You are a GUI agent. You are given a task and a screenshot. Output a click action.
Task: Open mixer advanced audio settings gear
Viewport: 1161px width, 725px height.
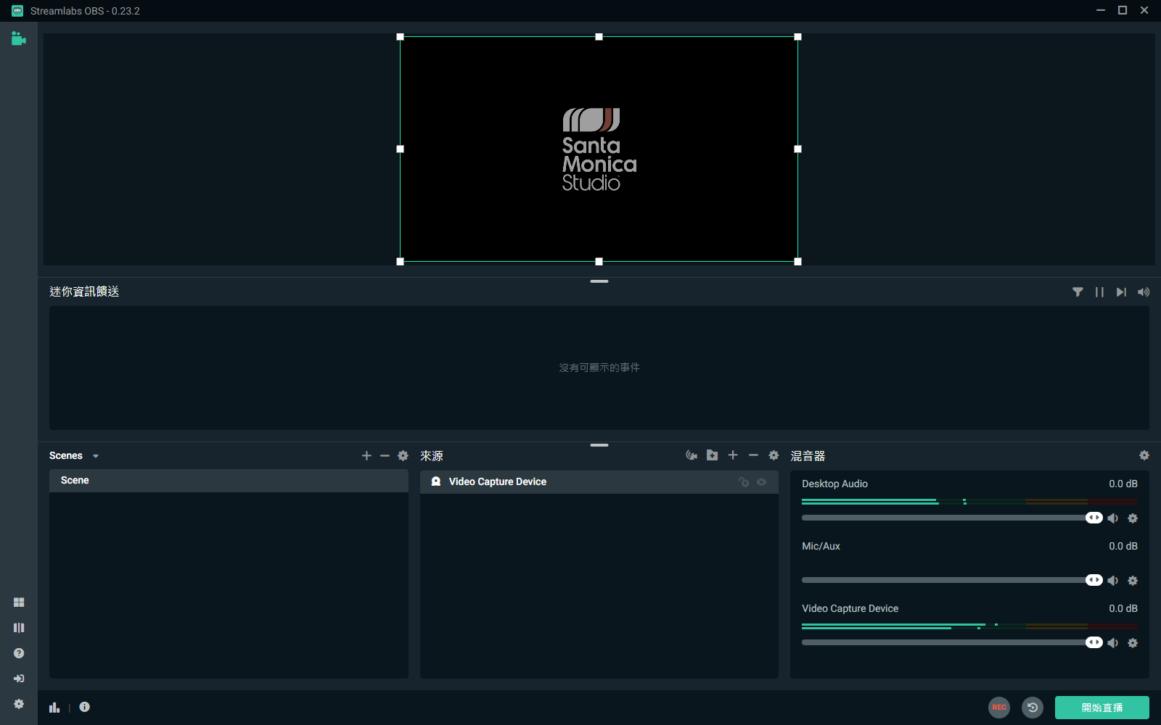coord(1144,455)
